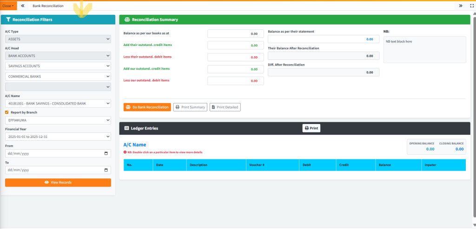This screenshot has width=476, height=229.
Task: Click the funnel icon in Reconciliation Filters header
Action: (8, 20)
